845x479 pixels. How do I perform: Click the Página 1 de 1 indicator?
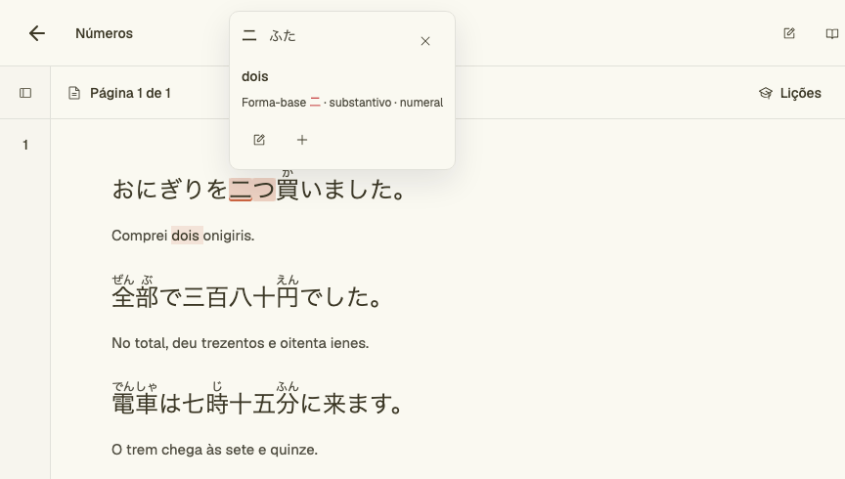(x=130, y=93)
